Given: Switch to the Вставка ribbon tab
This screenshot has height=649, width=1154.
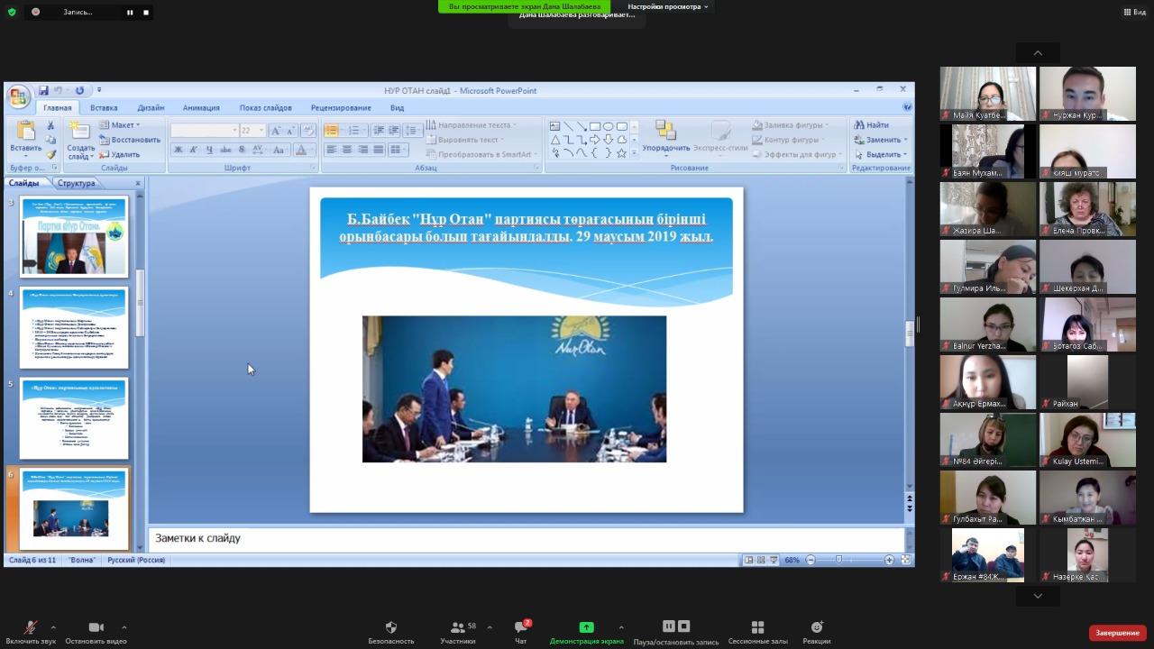Looking at the screenshot, I should [104, 108].
